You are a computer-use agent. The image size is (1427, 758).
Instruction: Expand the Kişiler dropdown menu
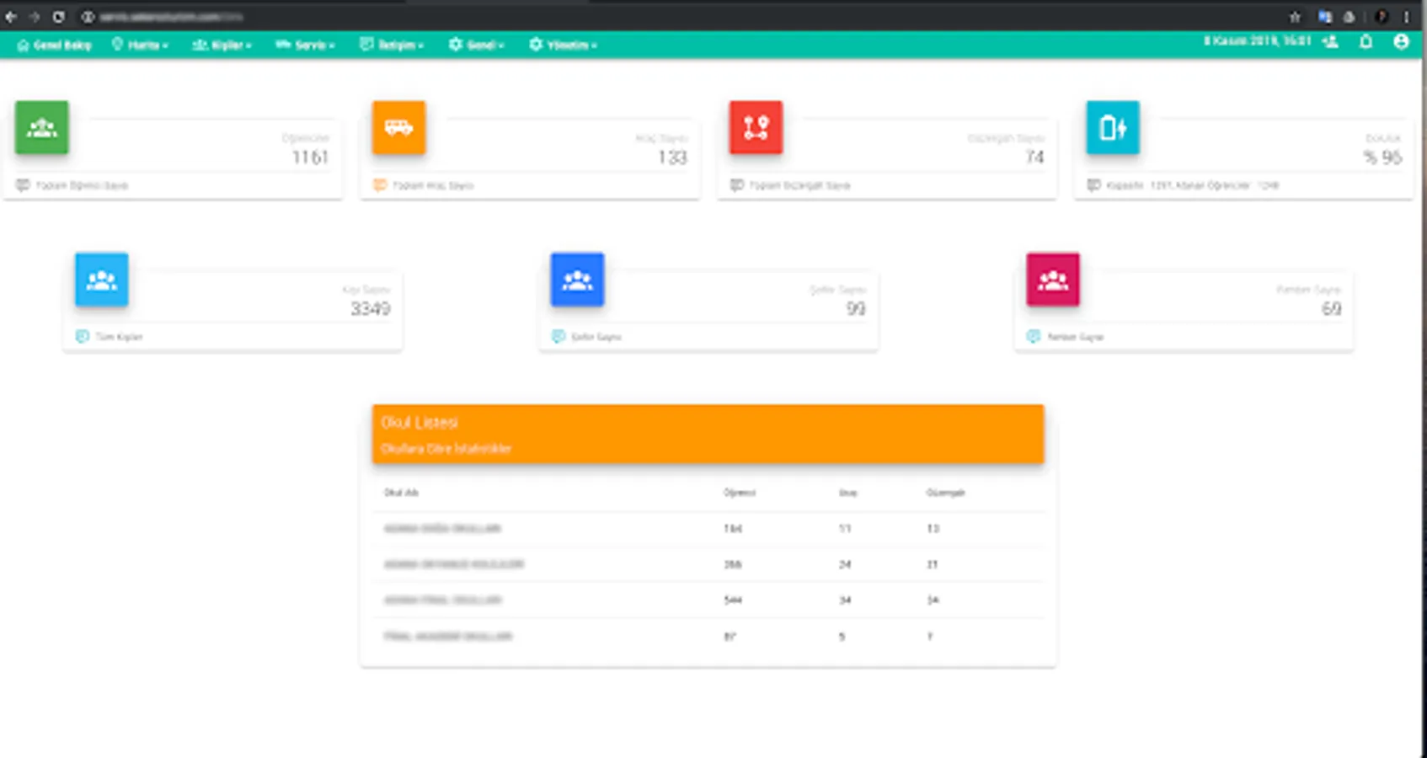pyautogui.click(x=222, y=45)
